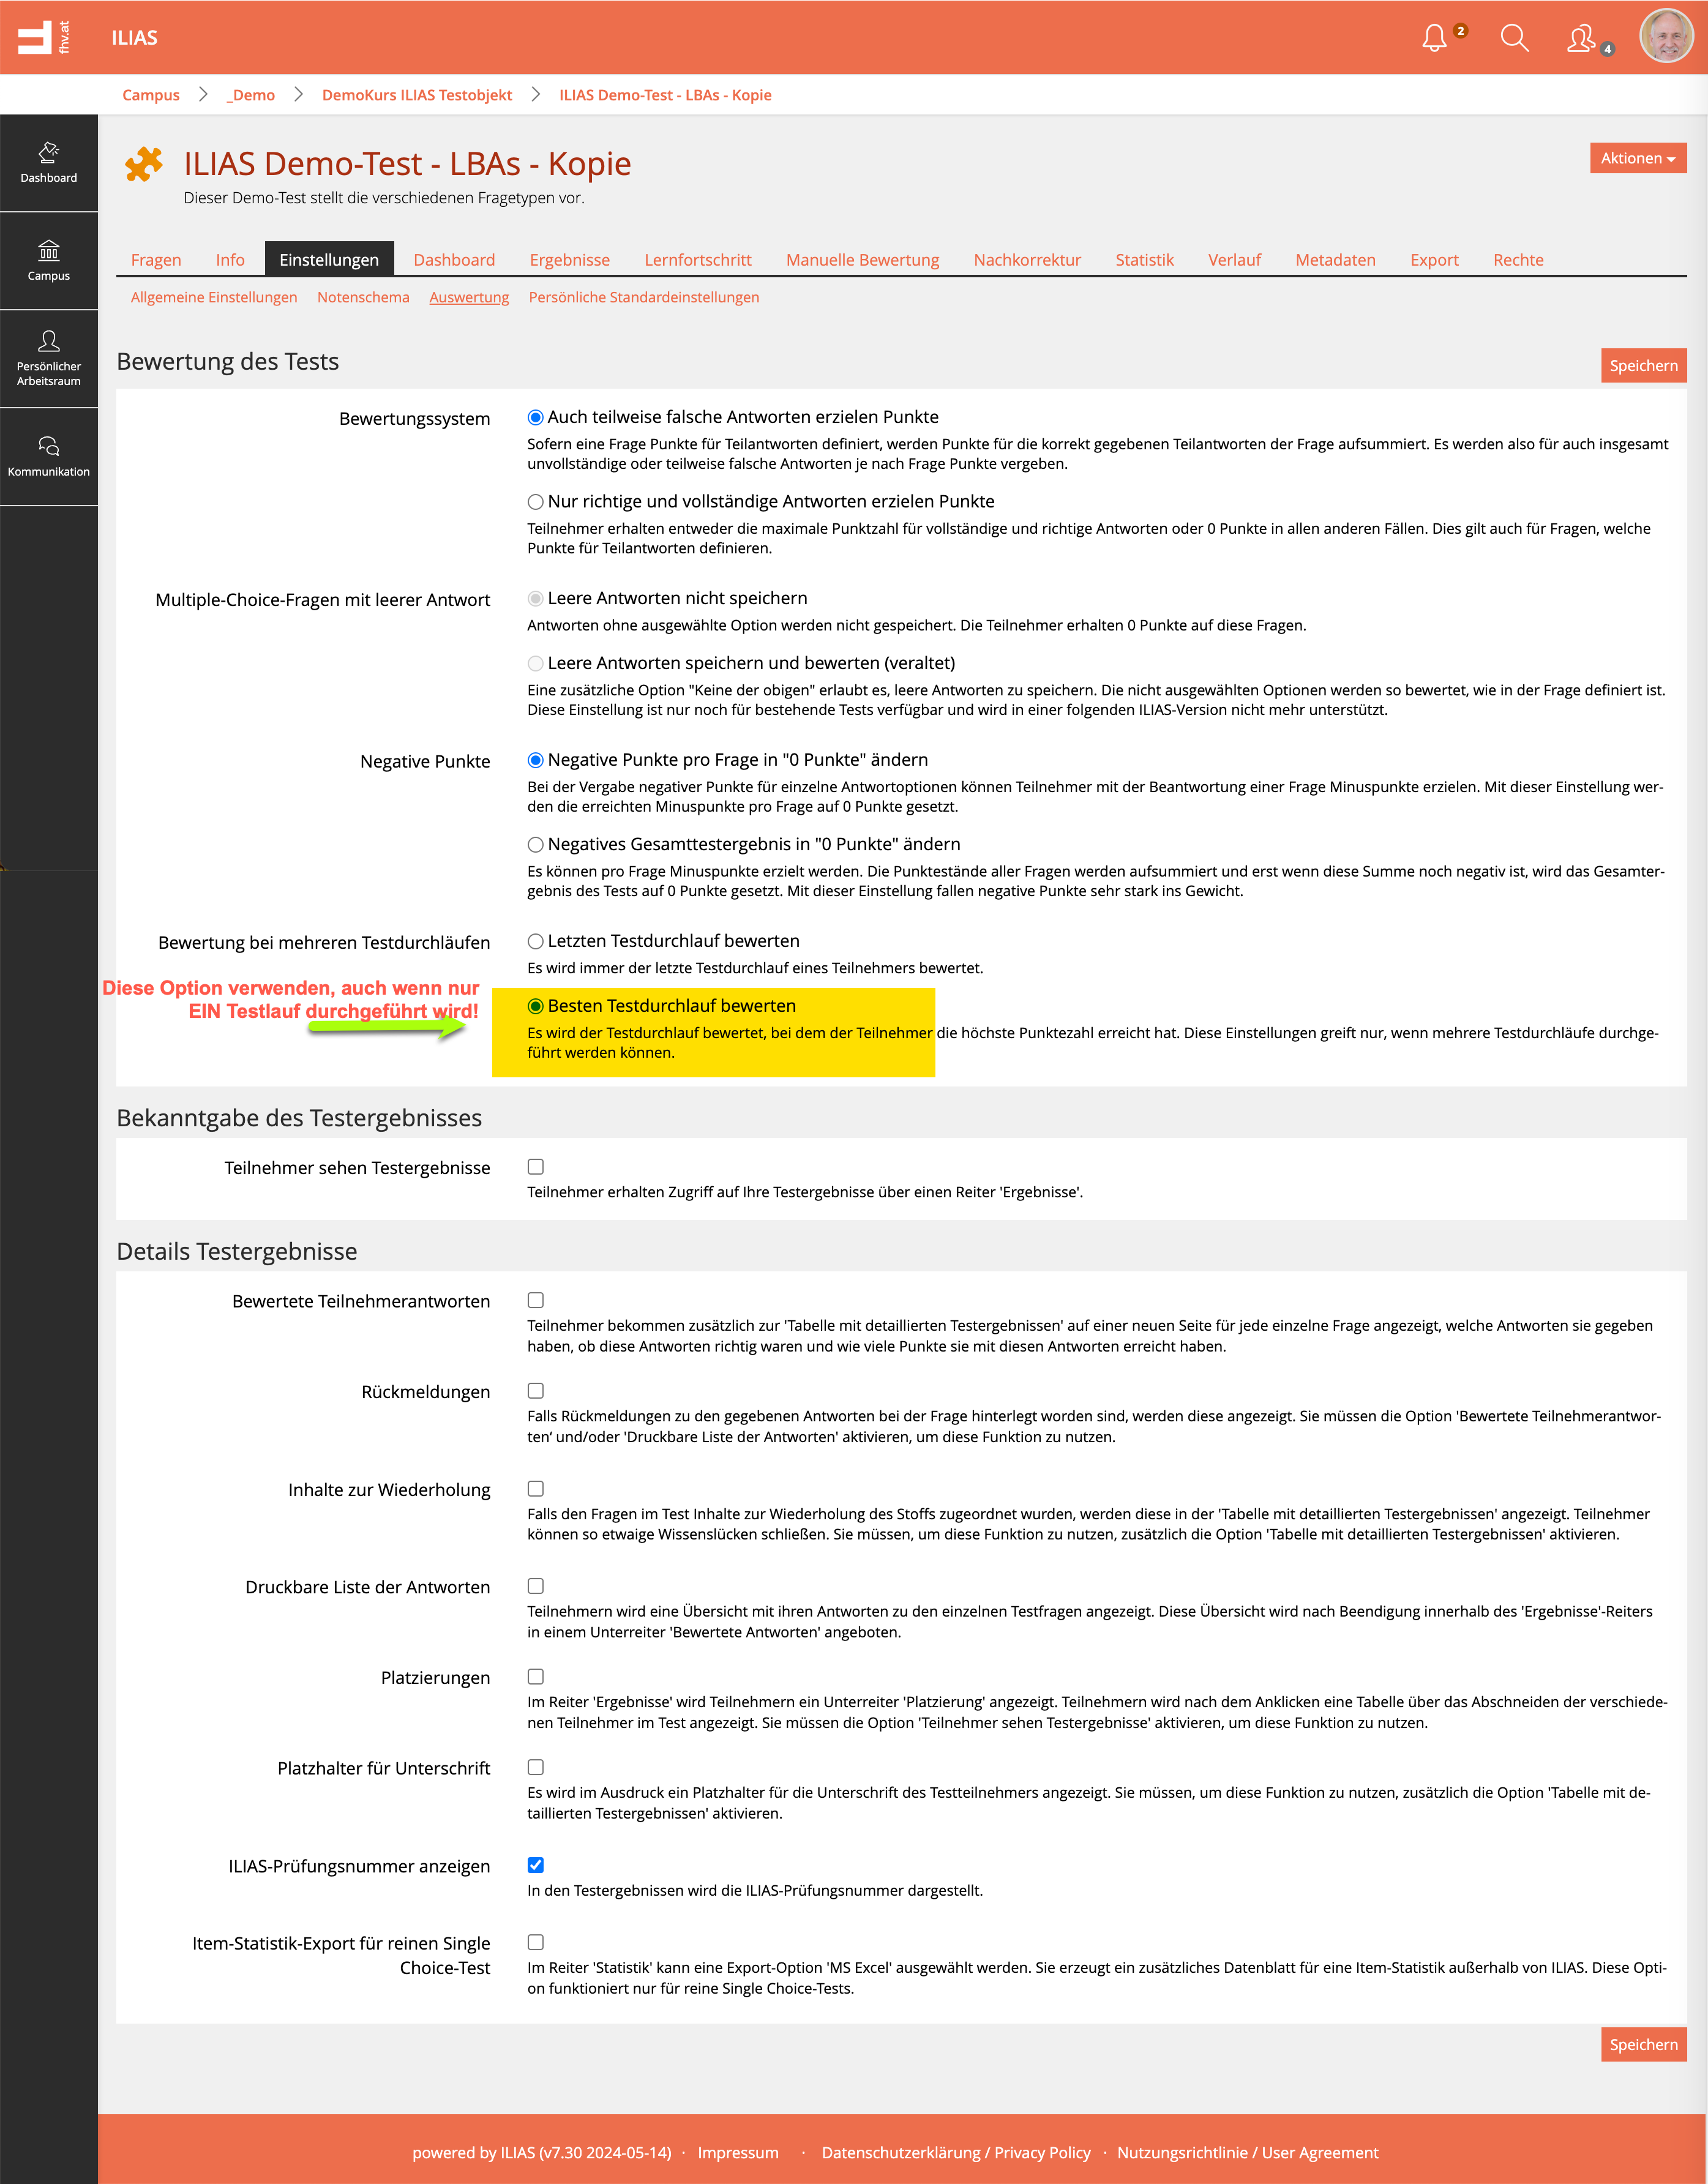Select 'Auch teilweise falsche Antworten erzielen Punkte'
This screenshot has width=1708, height=2184.
click(x=536, y=417)
